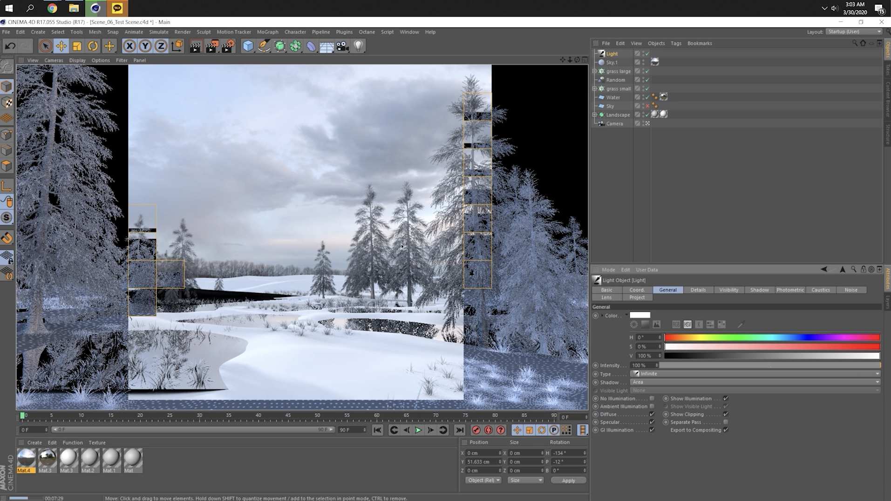Lock the Z axis with the Z toggle
Image resolution: width=891 pixels, height=501 pixels.
pos(160,46)
